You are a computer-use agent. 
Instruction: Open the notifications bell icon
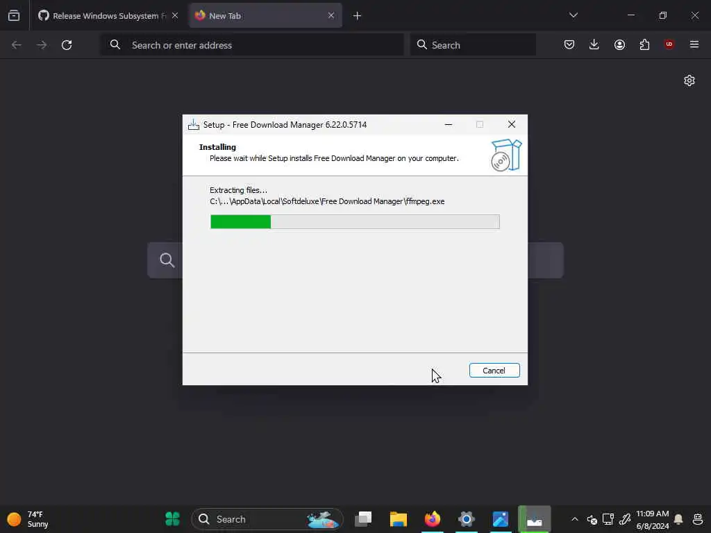click(678, 519)
